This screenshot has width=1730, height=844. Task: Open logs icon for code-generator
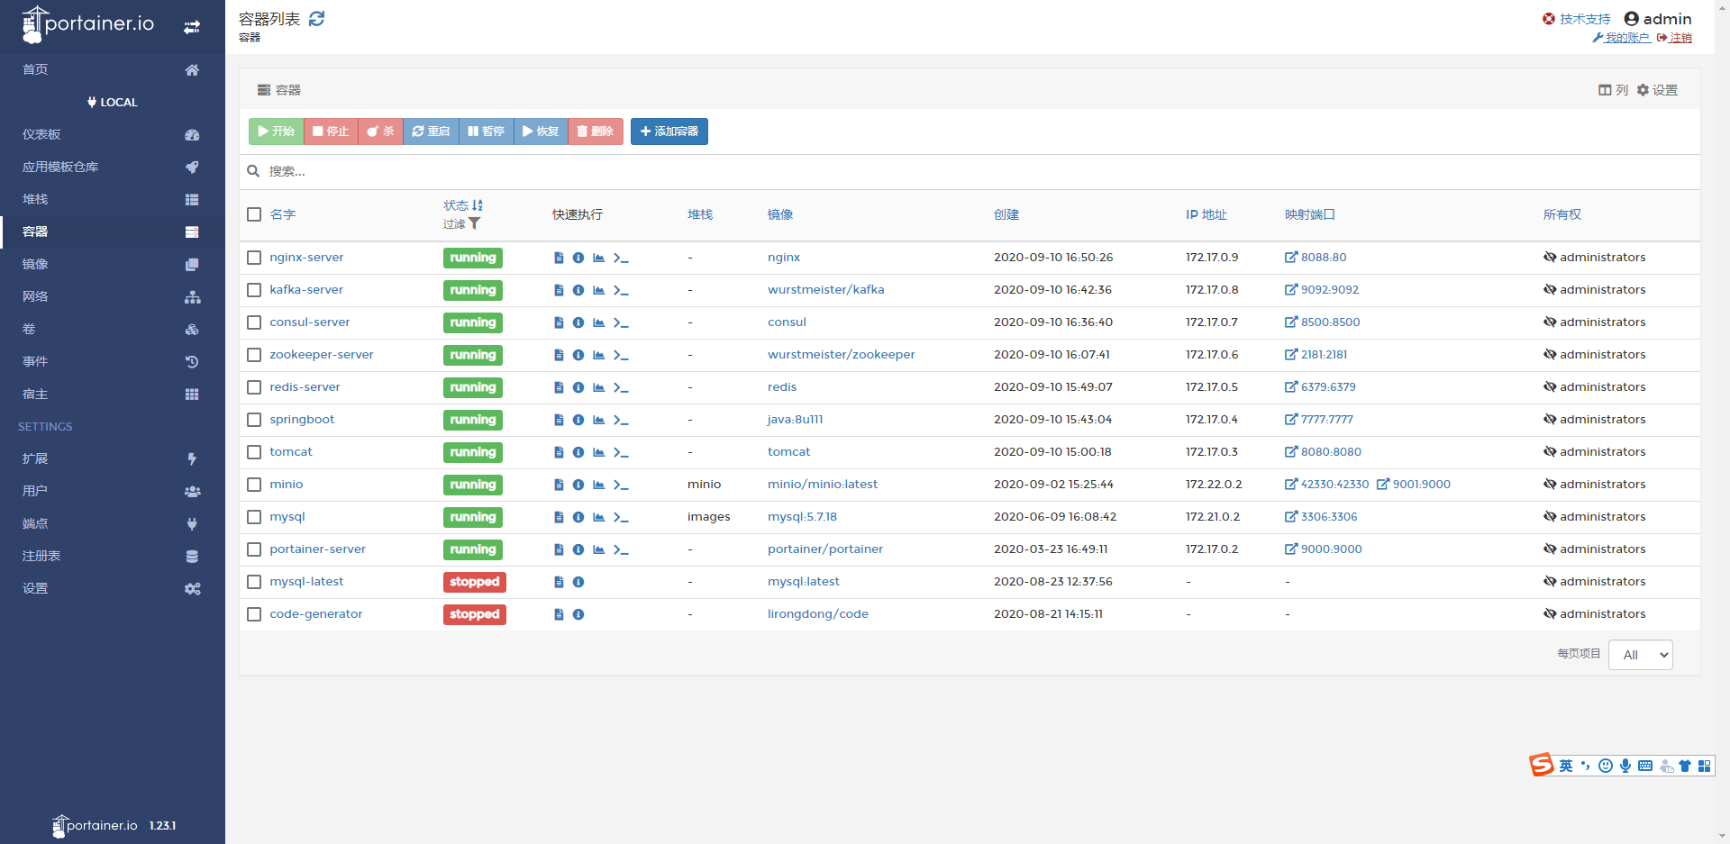click(559, 614)
